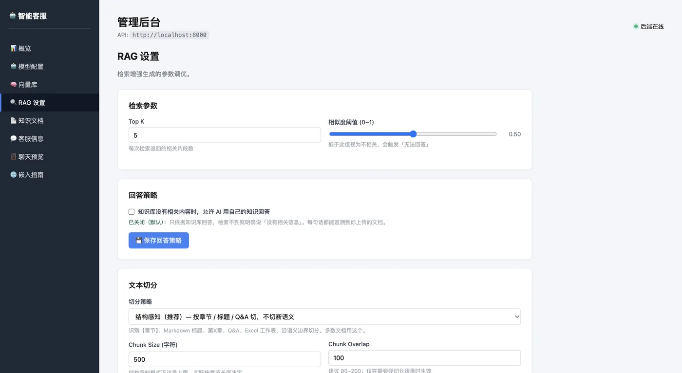Click the 后端在线 status text
Screen dimensions: 682x373
point(652,27)
